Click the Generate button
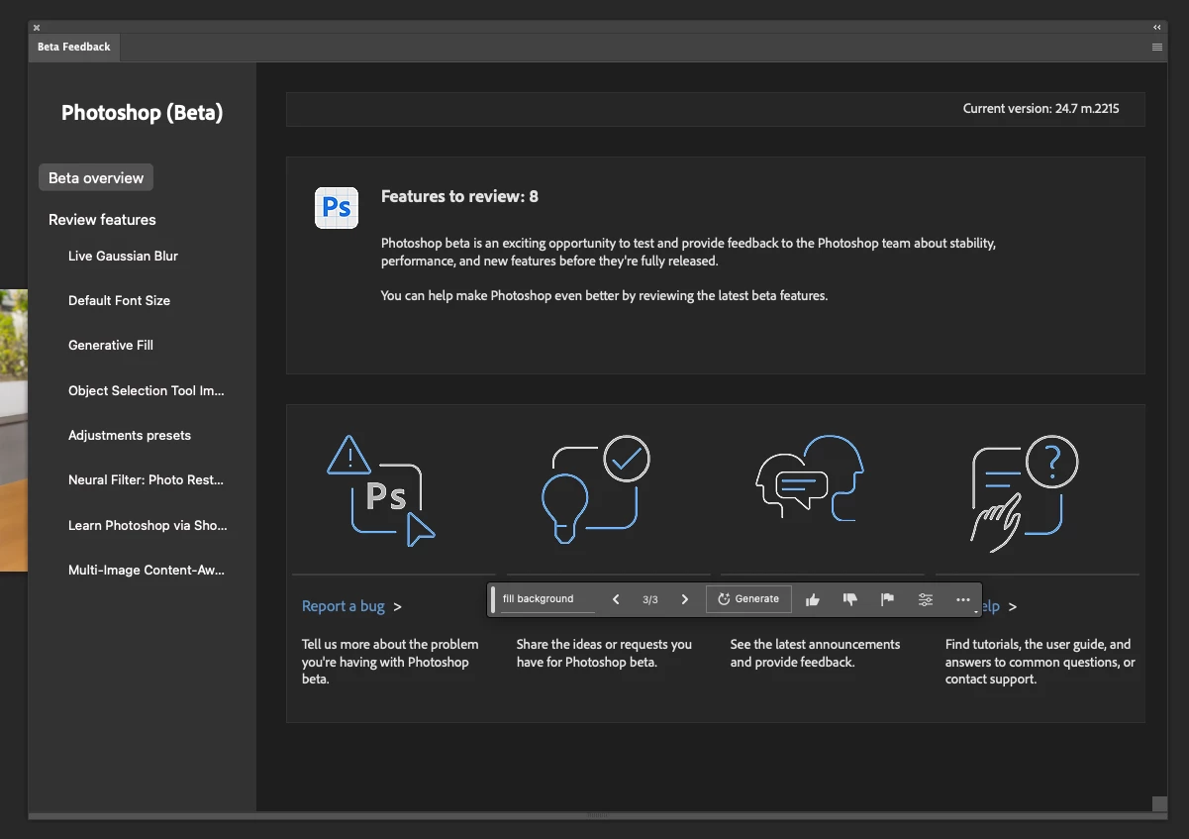Viewport: 1189px width, 839px height. (748, 599)
